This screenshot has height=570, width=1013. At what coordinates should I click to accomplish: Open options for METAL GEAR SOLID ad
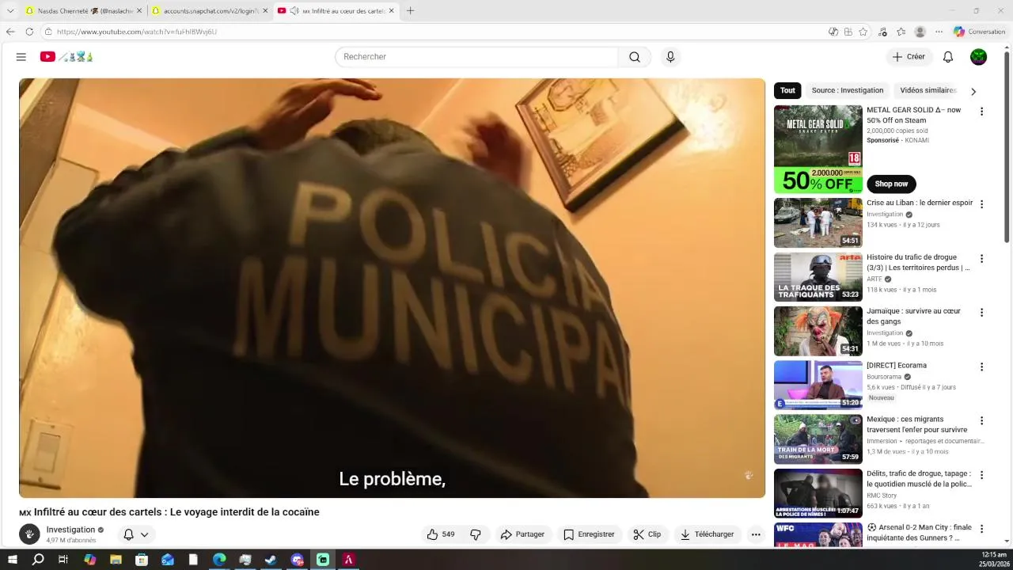981,112
